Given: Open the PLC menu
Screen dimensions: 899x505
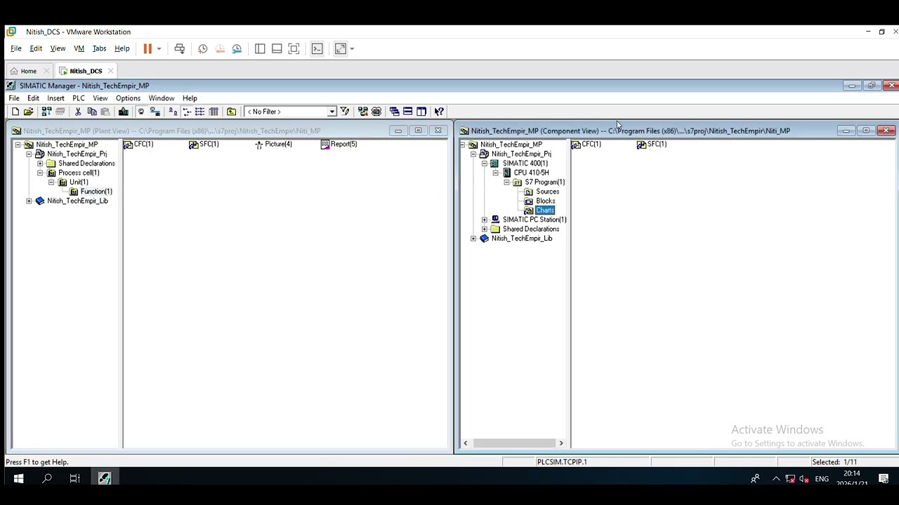Looking at the screenshot, I should (x=79, y=98).
